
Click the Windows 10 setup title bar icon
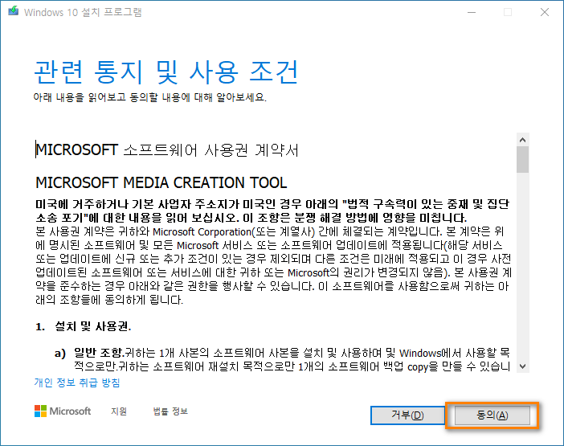tap(14, 11)
